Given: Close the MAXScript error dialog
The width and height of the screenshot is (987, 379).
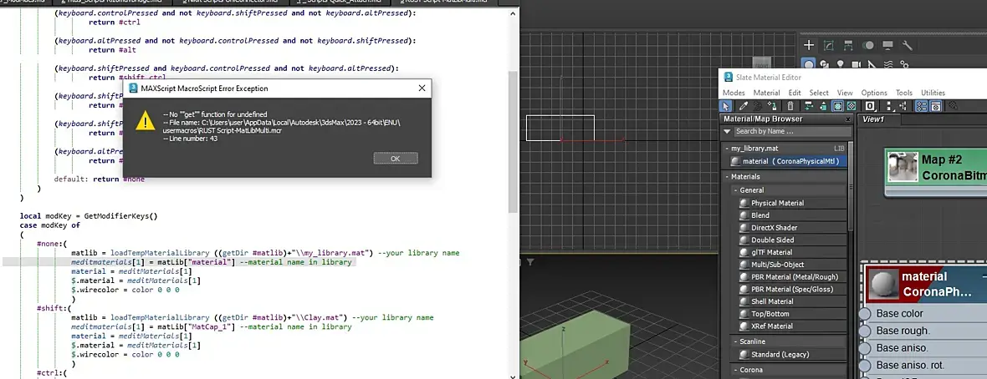Looking at the screenshot, I should [421, 88].
